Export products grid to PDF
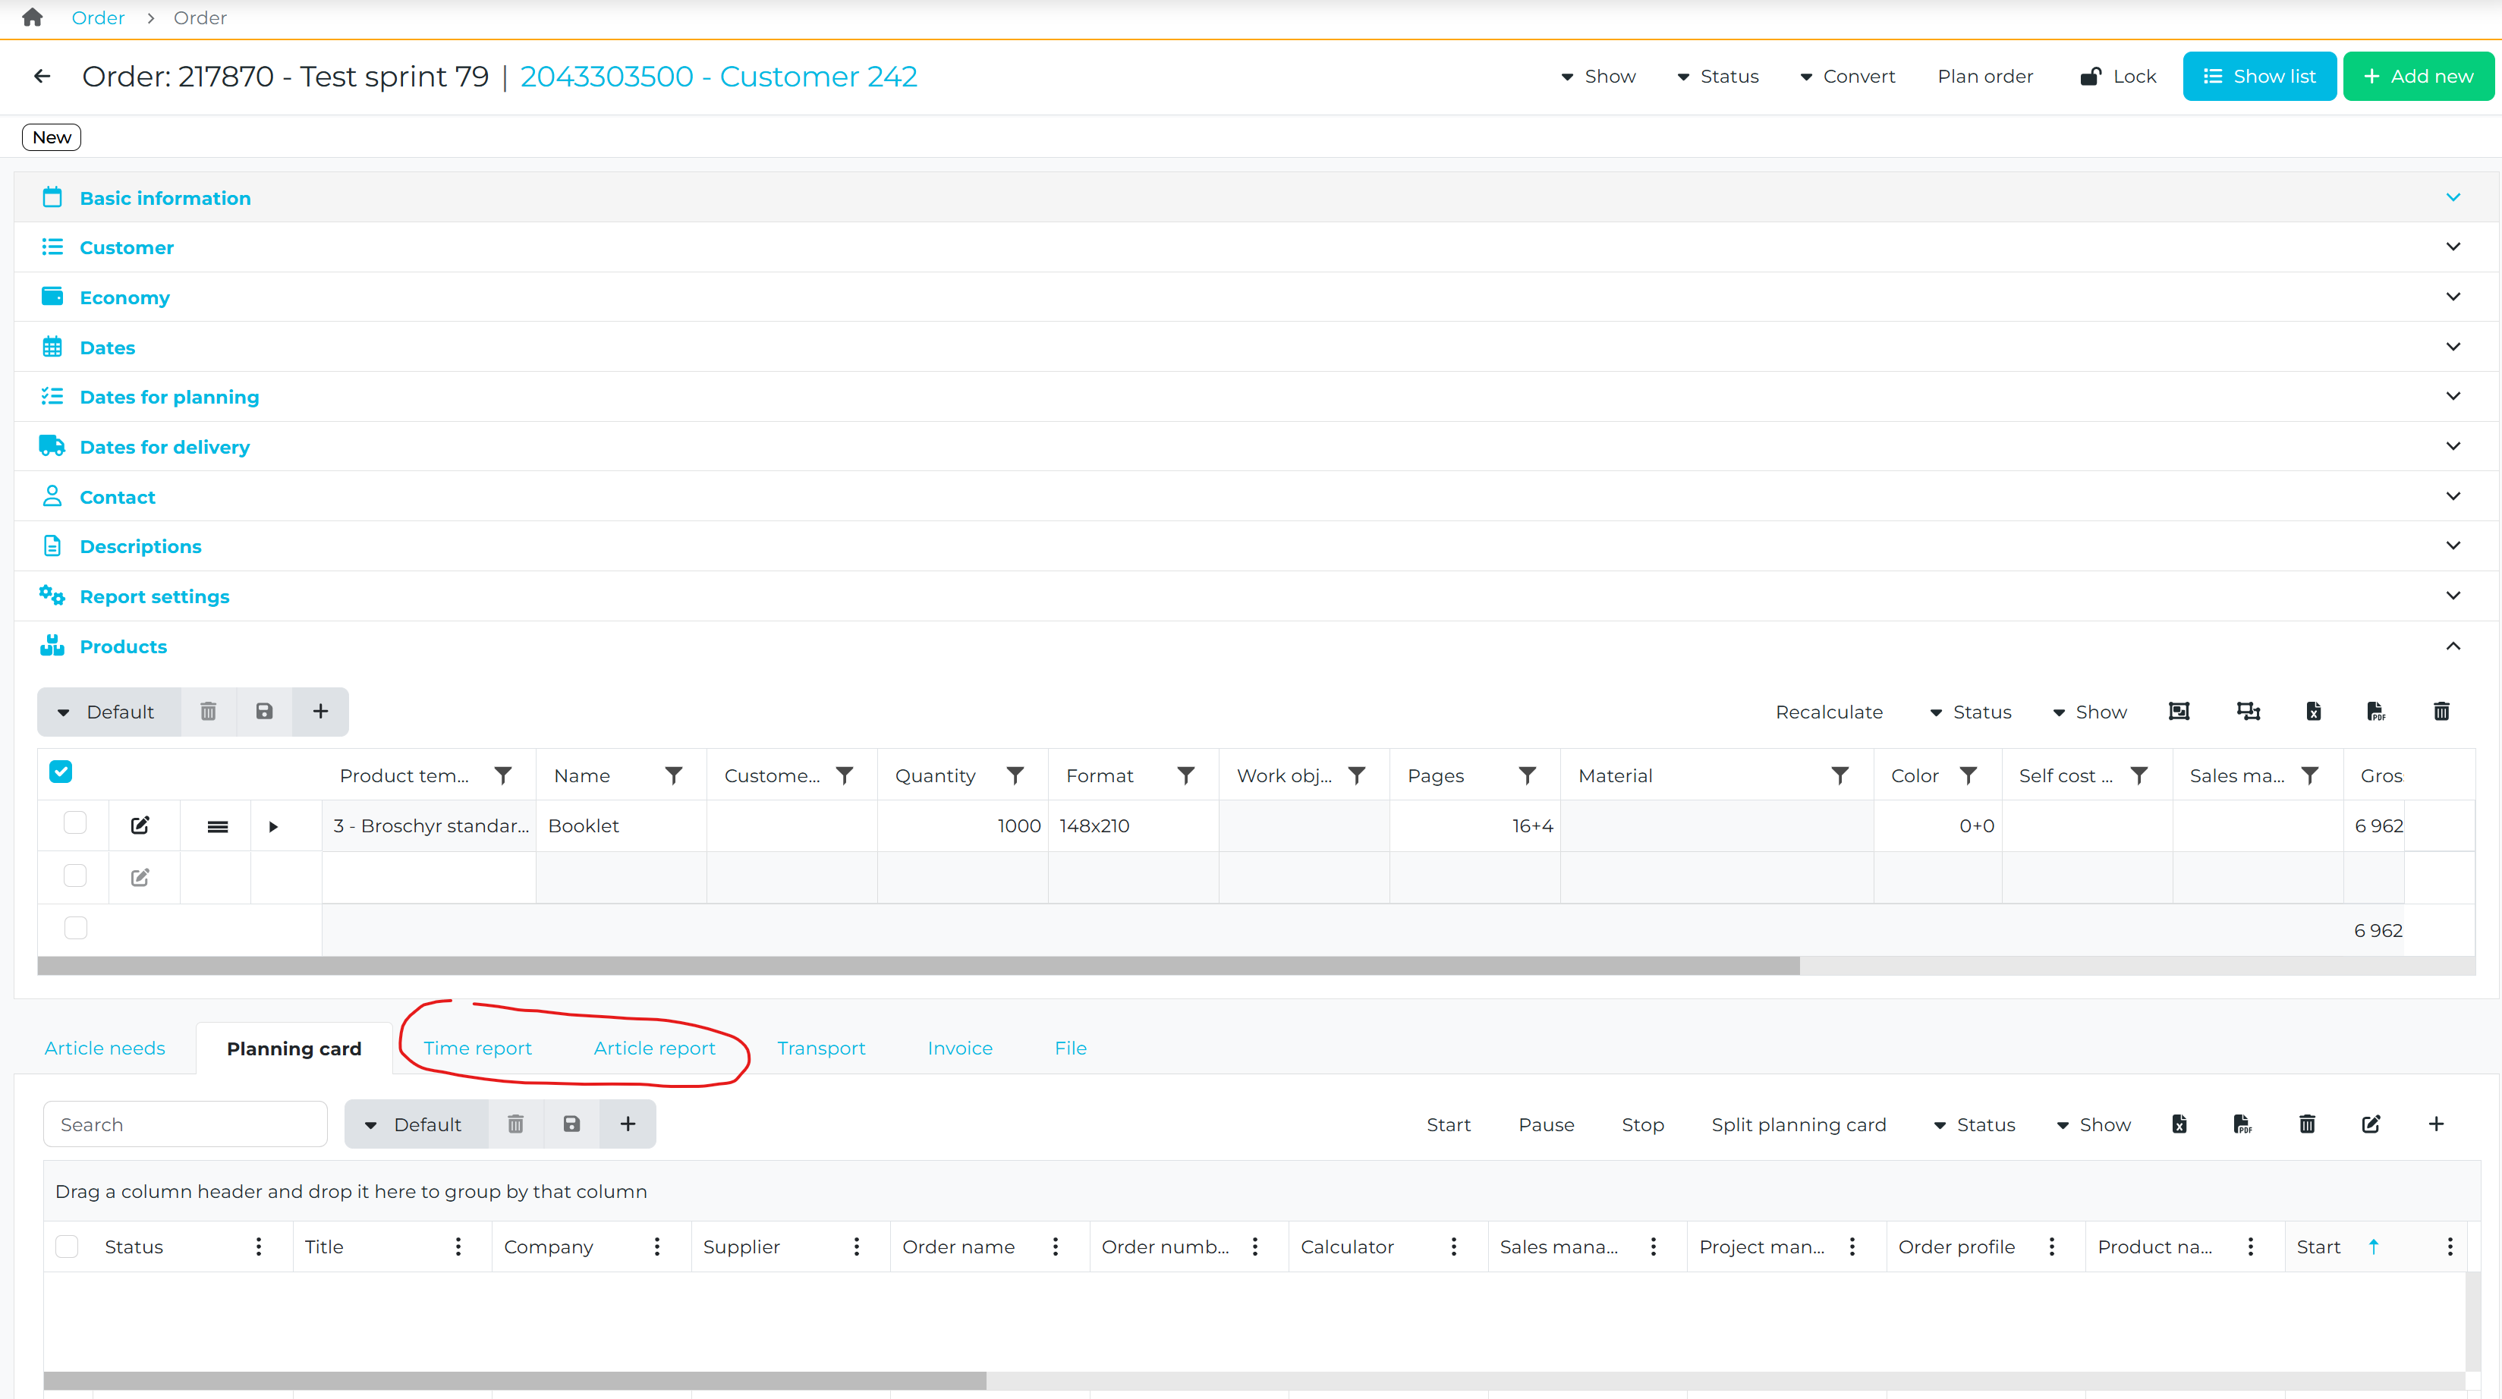The image size is (2502, 1399). tap(2376, 712)
